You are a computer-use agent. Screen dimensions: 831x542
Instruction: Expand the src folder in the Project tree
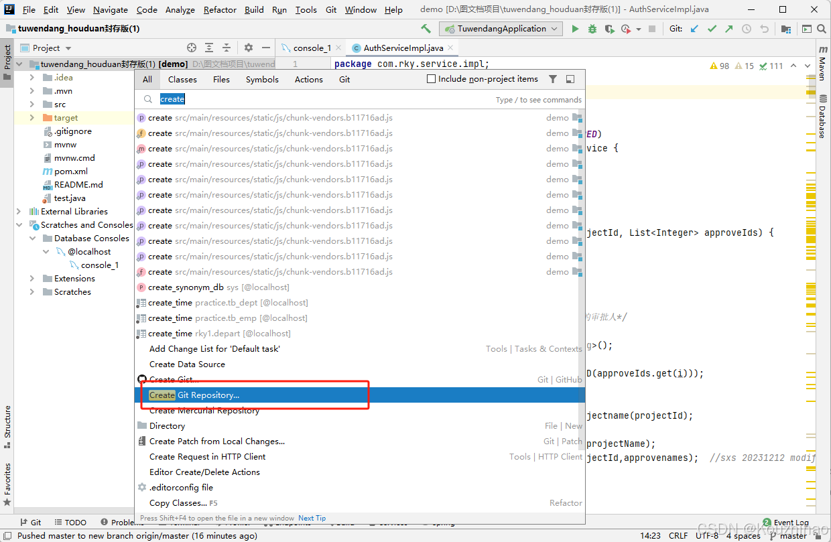coord(31,104)
